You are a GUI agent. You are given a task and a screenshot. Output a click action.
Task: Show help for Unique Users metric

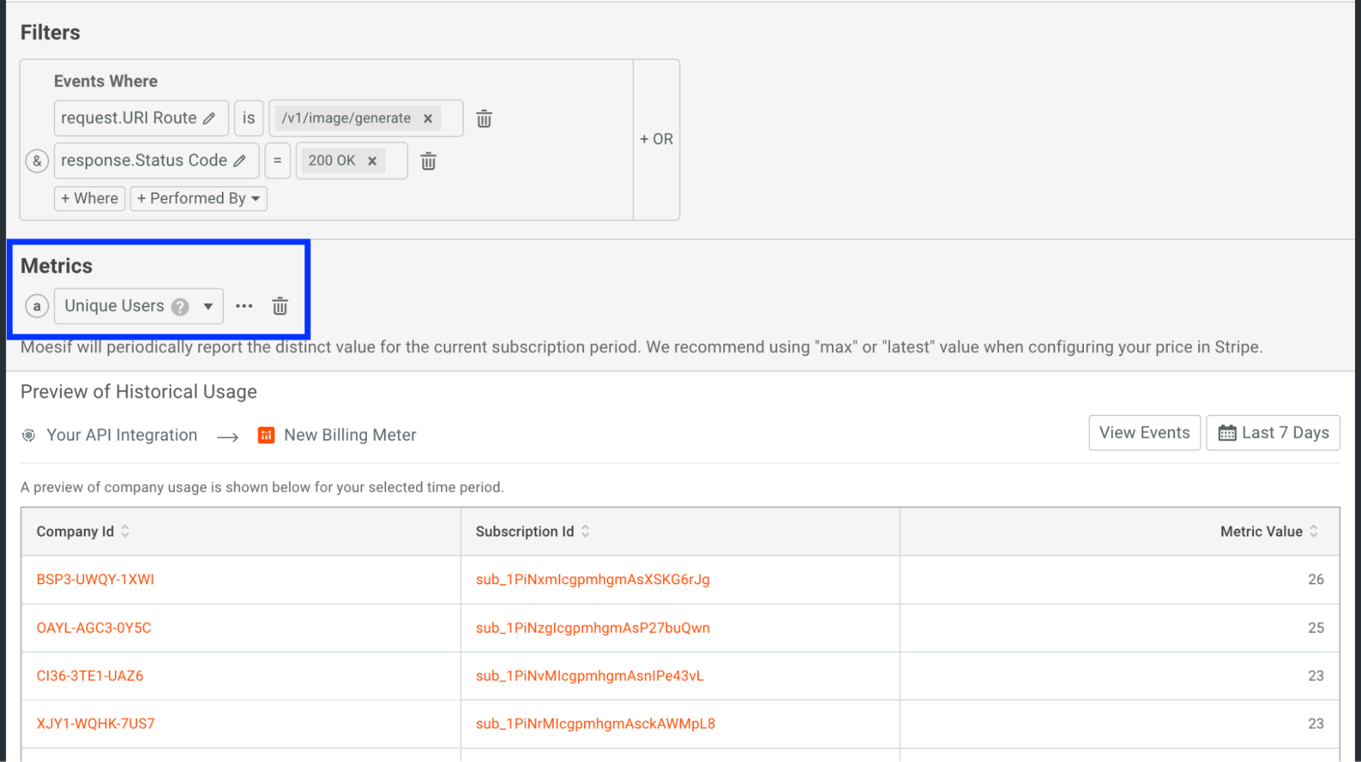point(180,307)
